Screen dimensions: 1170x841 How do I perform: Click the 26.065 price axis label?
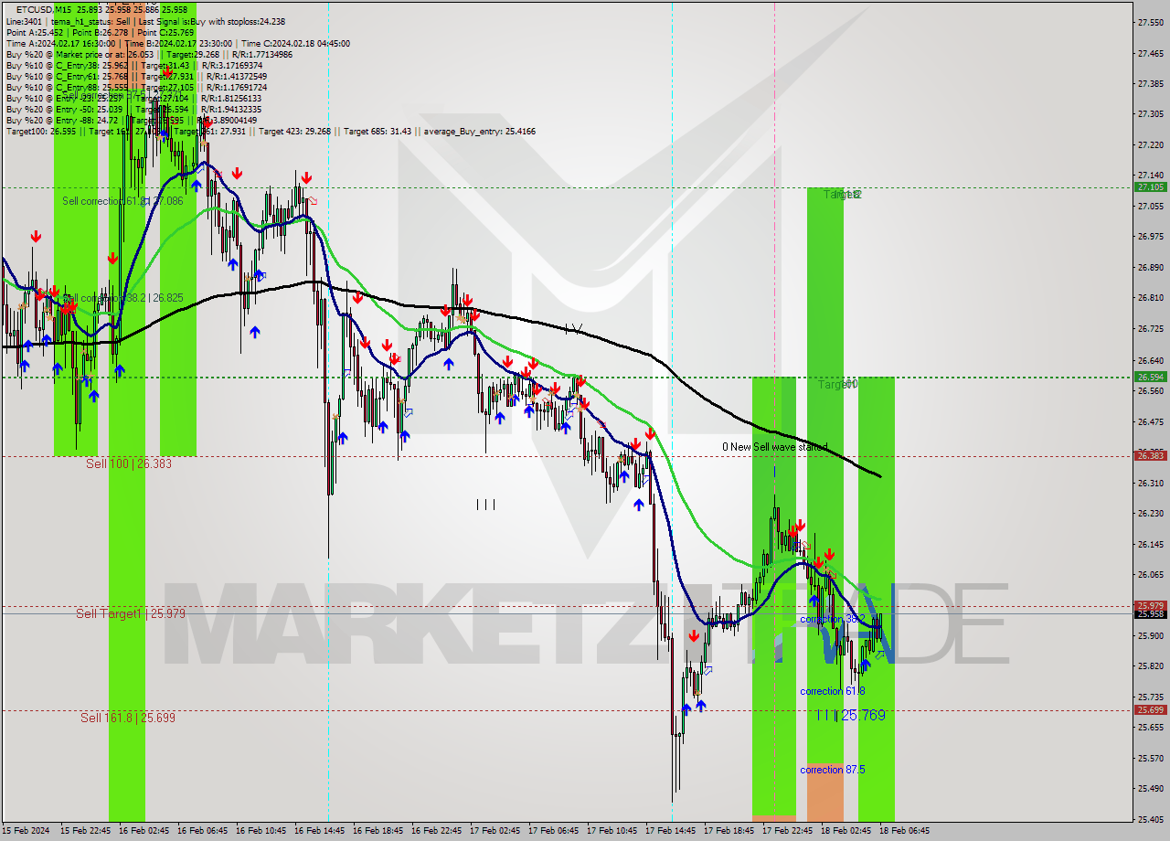coord(1150,574)
